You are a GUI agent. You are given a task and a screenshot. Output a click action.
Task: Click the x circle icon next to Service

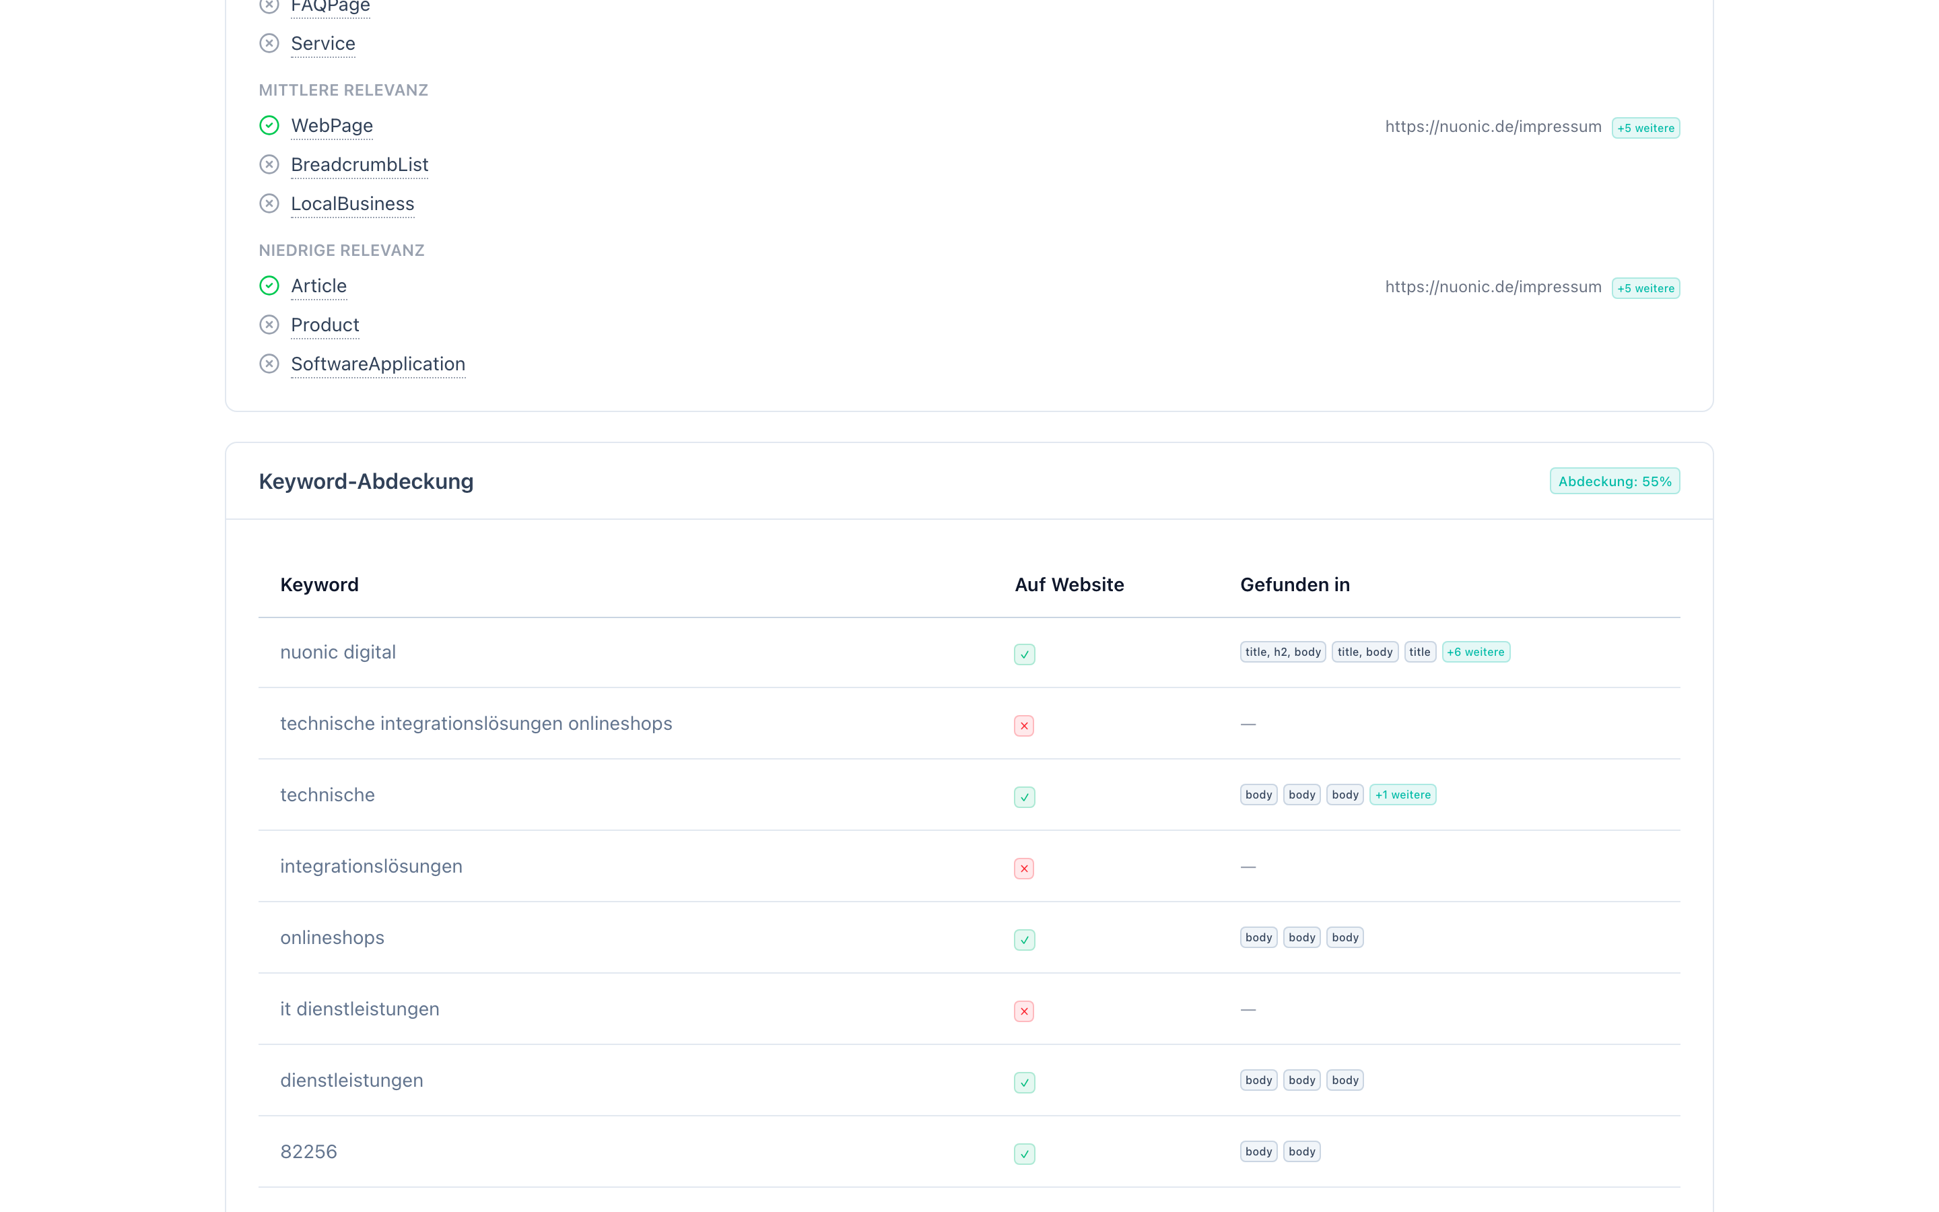269,42
